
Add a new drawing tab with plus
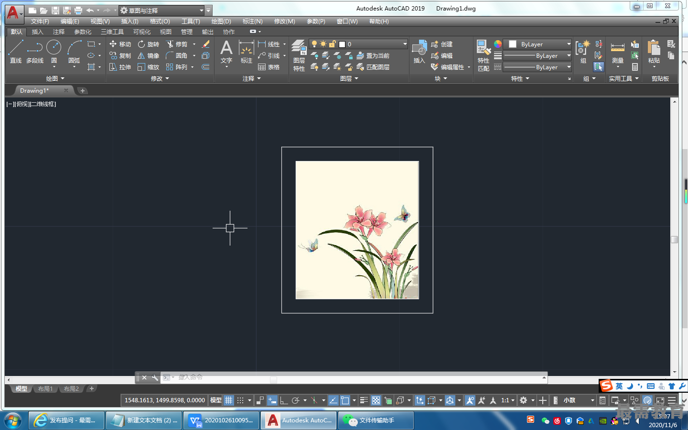[x=83, y=91]
